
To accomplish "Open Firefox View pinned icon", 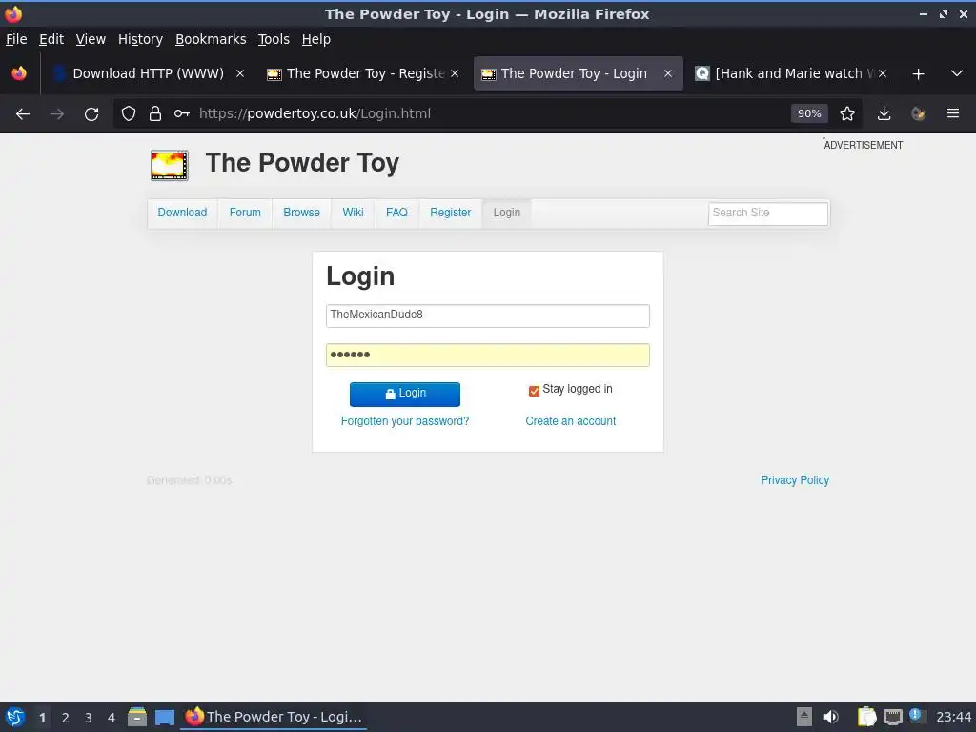I will [19, 73].
